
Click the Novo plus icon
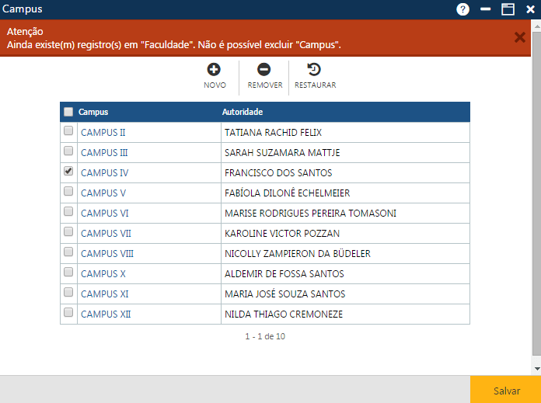pos(214,70)
